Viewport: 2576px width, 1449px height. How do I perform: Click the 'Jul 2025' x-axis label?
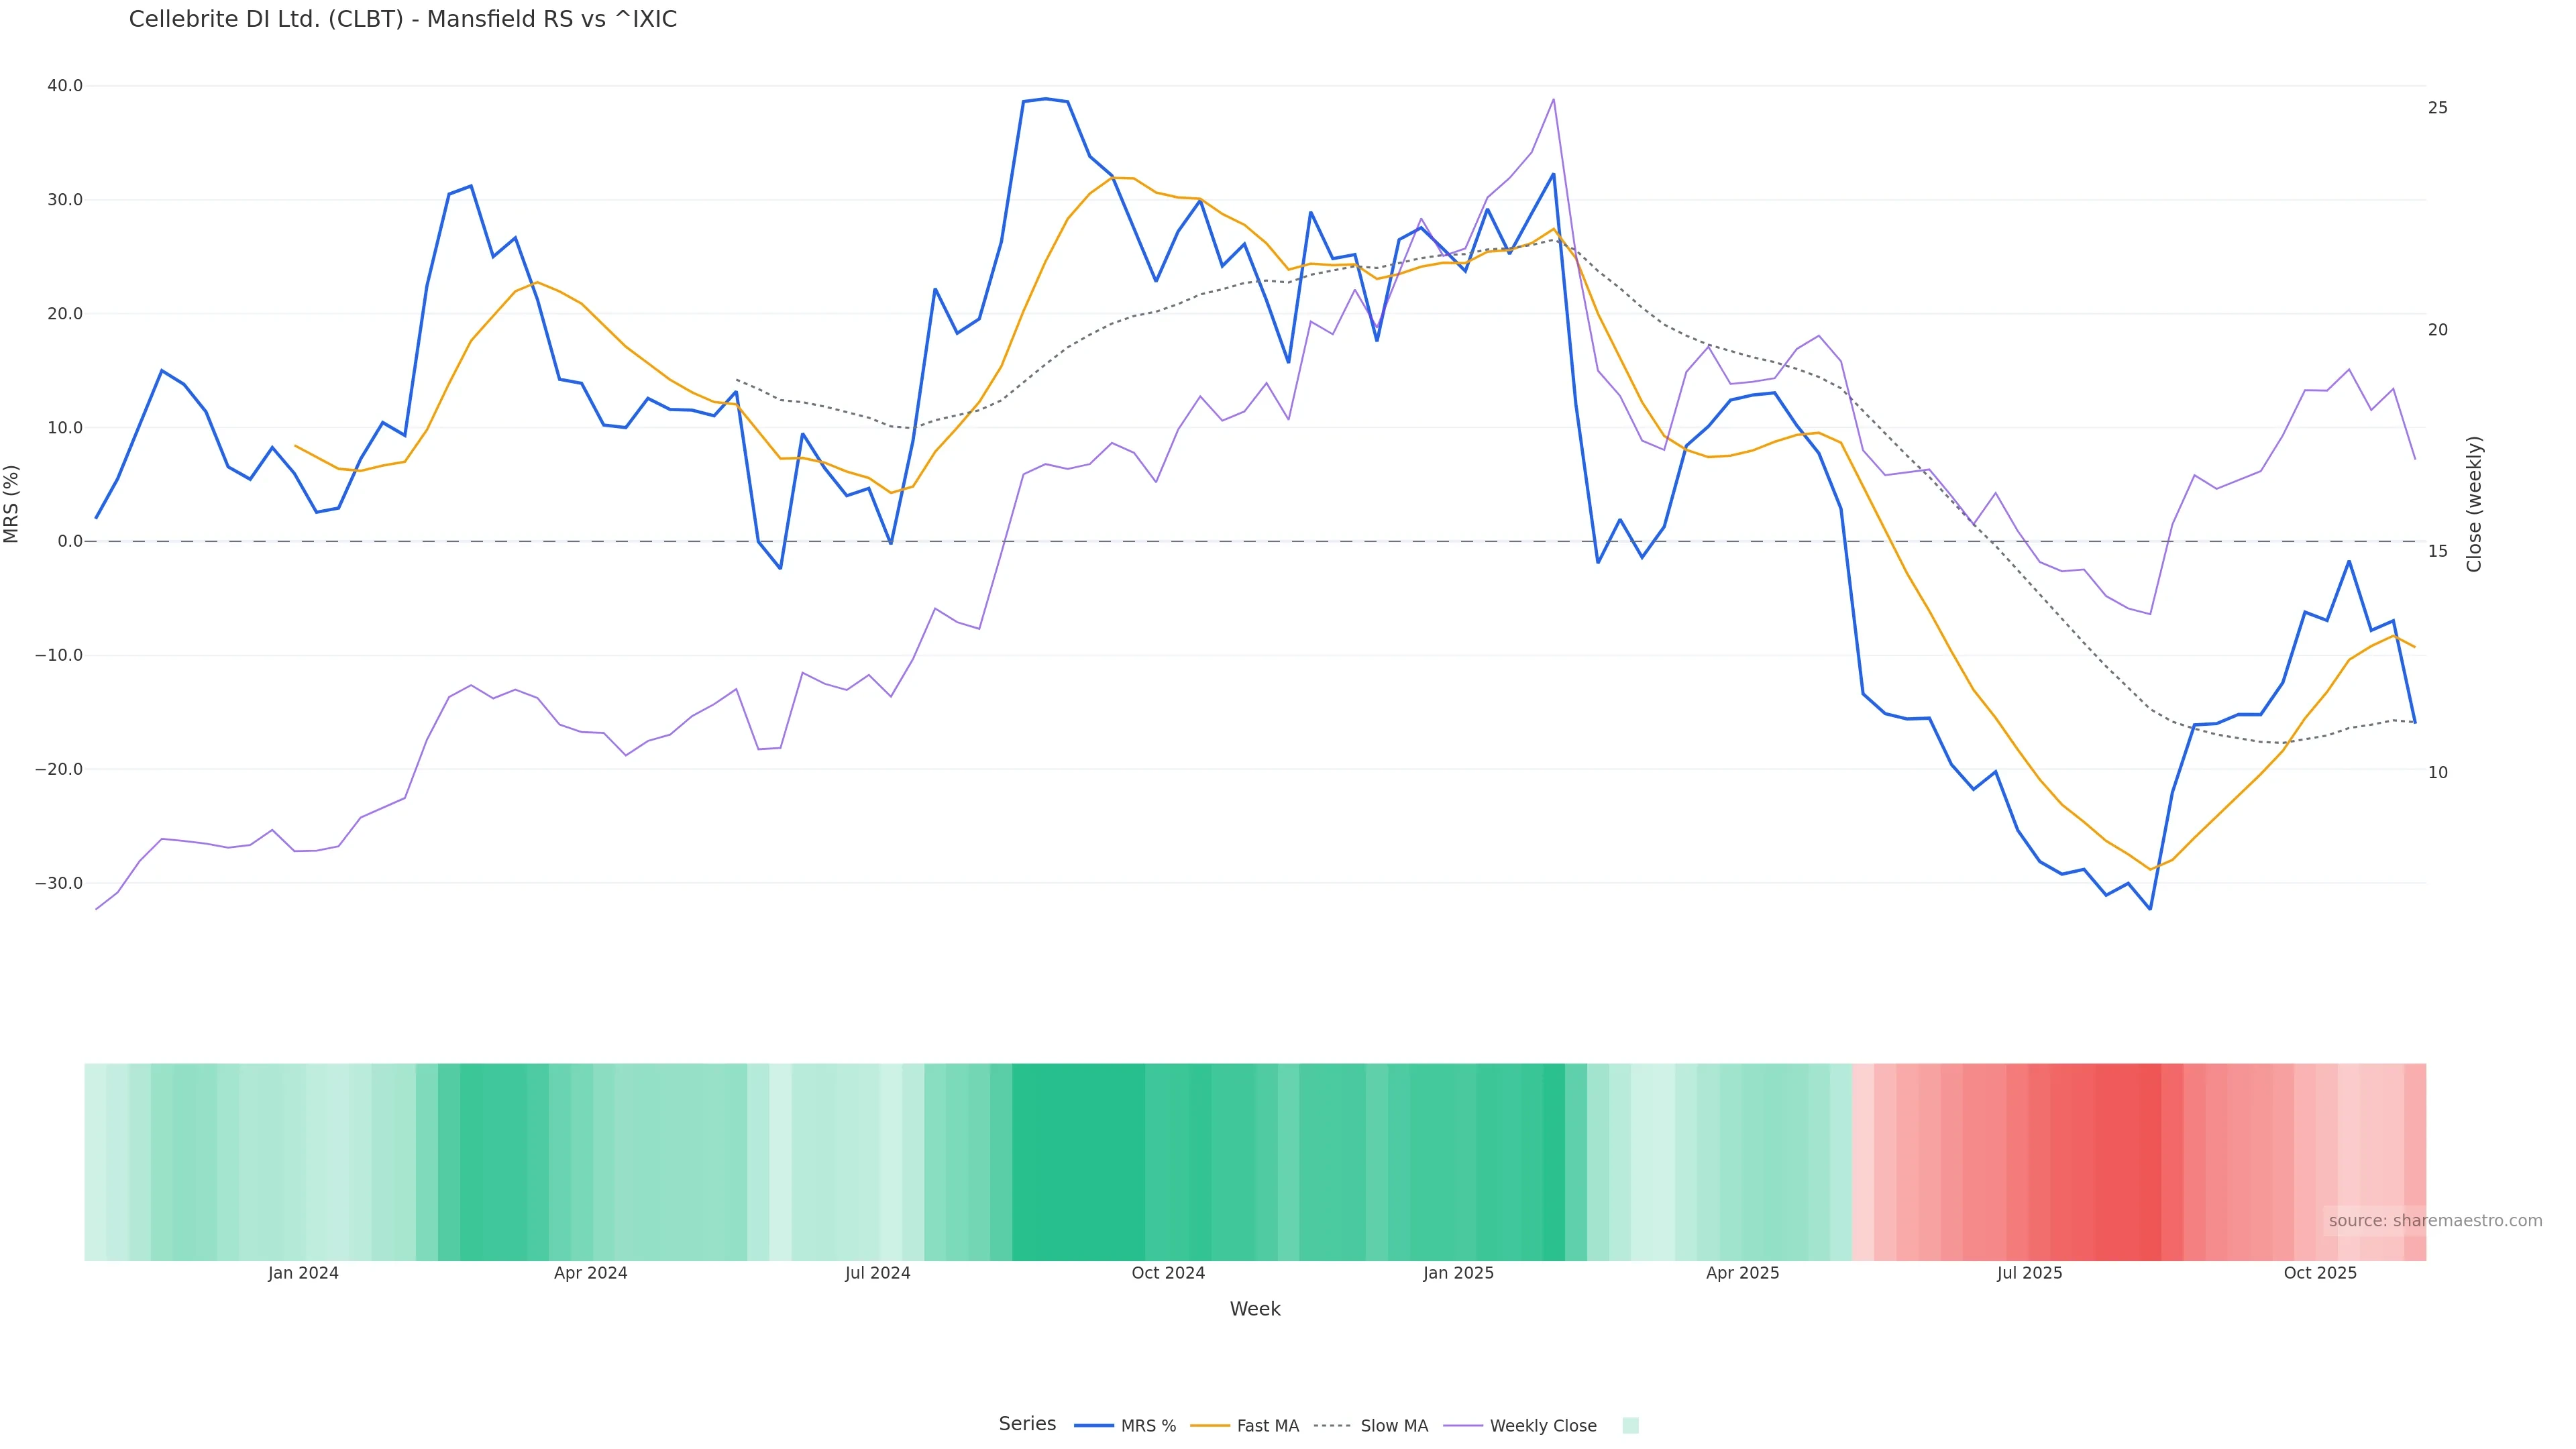(2029, 1274)
